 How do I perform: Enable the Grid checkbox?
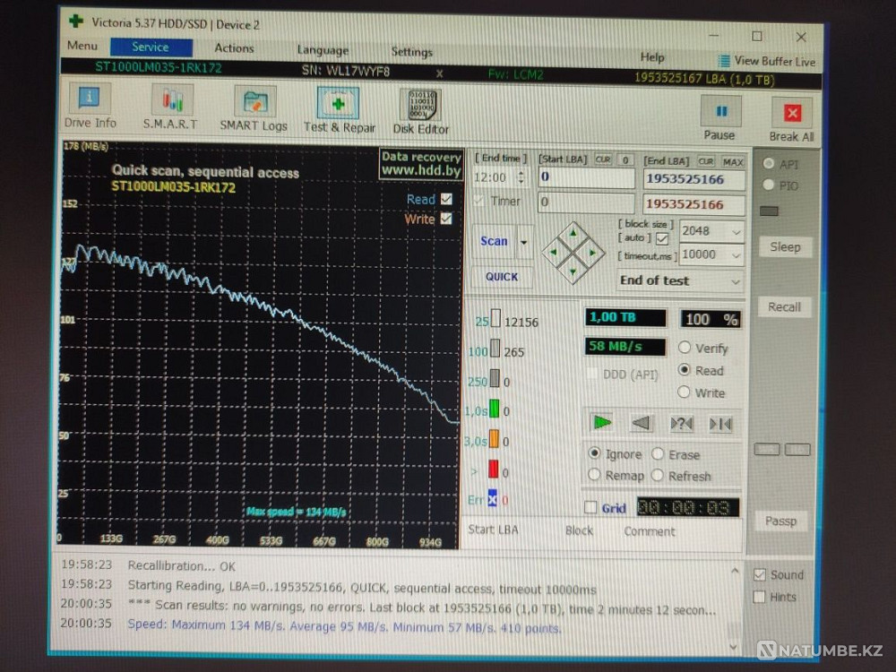point(590,508)
